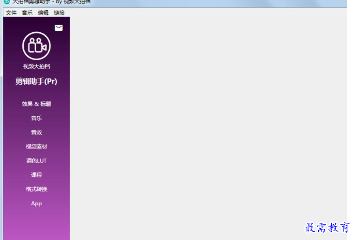This screenshot has height=240, width=353.
Task: Open the 文件 menu
Action: tap(11, 13)
